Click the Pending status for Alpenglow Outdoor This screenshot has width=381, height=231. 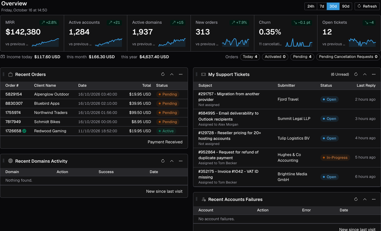[x=168, y=94]
